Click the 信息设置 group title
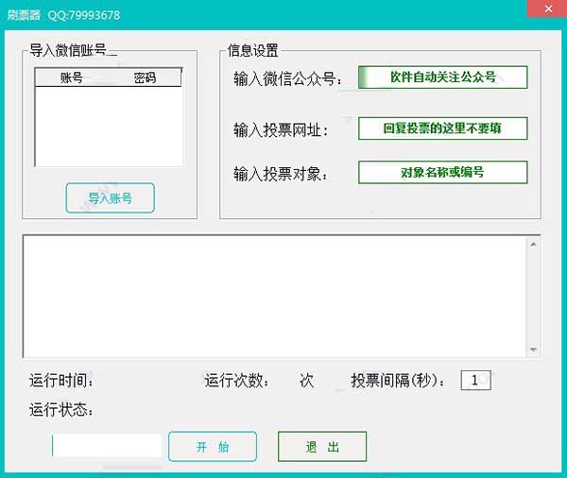Image resolution: width=567 pixels, height=478 pixels. [x=252, y=50]
